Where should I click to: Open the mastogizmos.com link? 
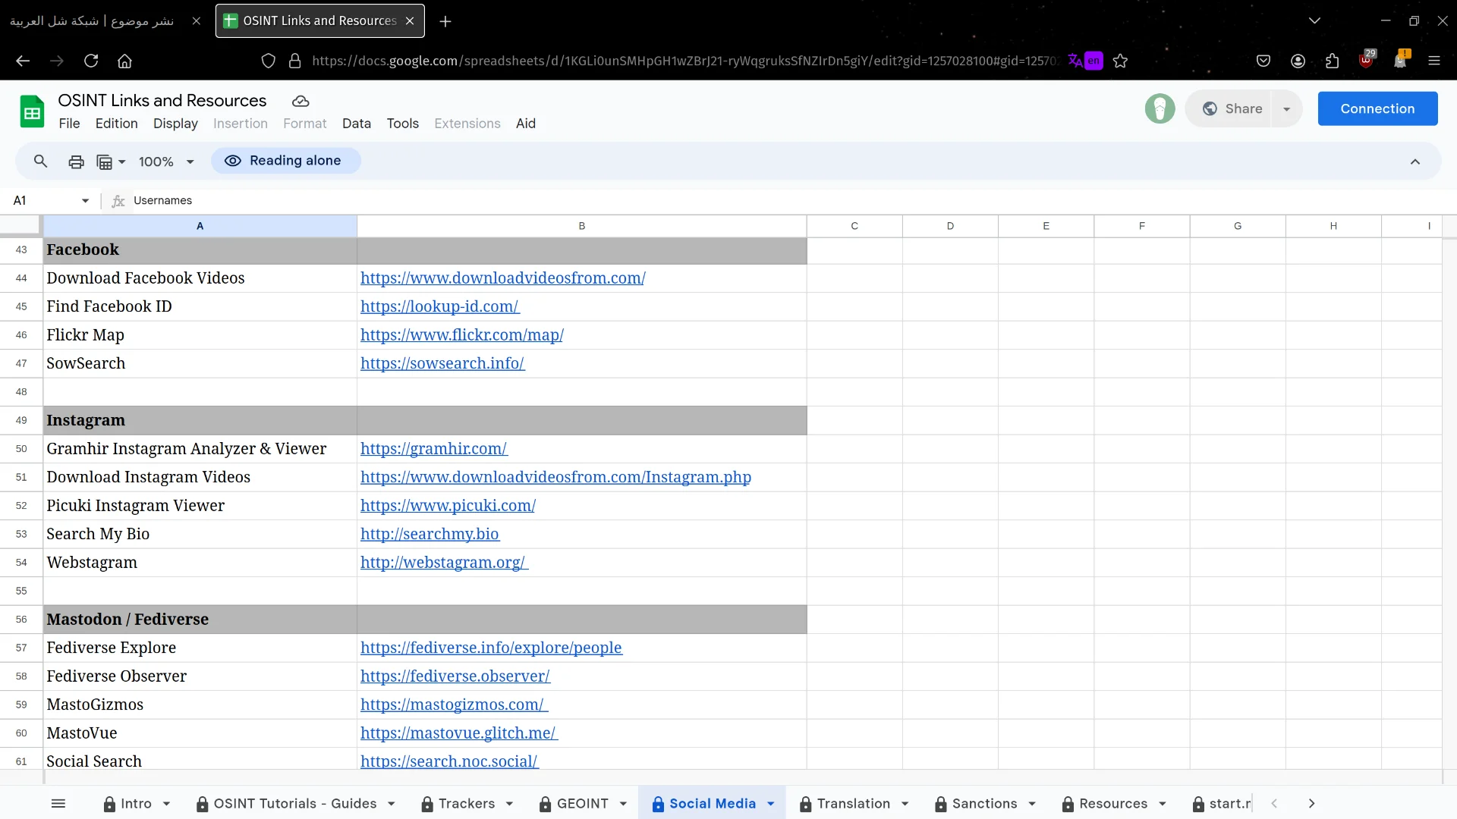tap(454, 704)
